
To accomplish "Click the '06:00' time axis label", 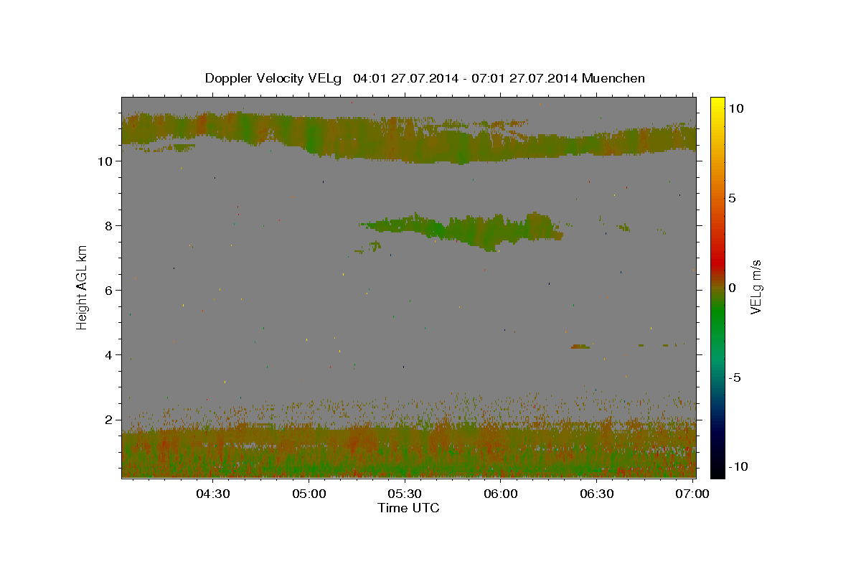I will click(x=500, y=494).
